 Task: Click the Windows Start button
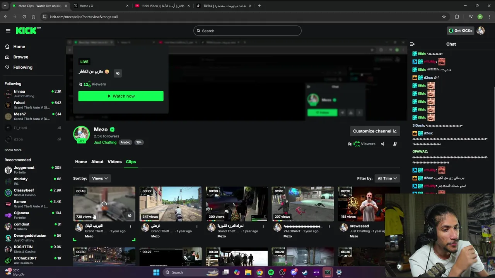156,272
